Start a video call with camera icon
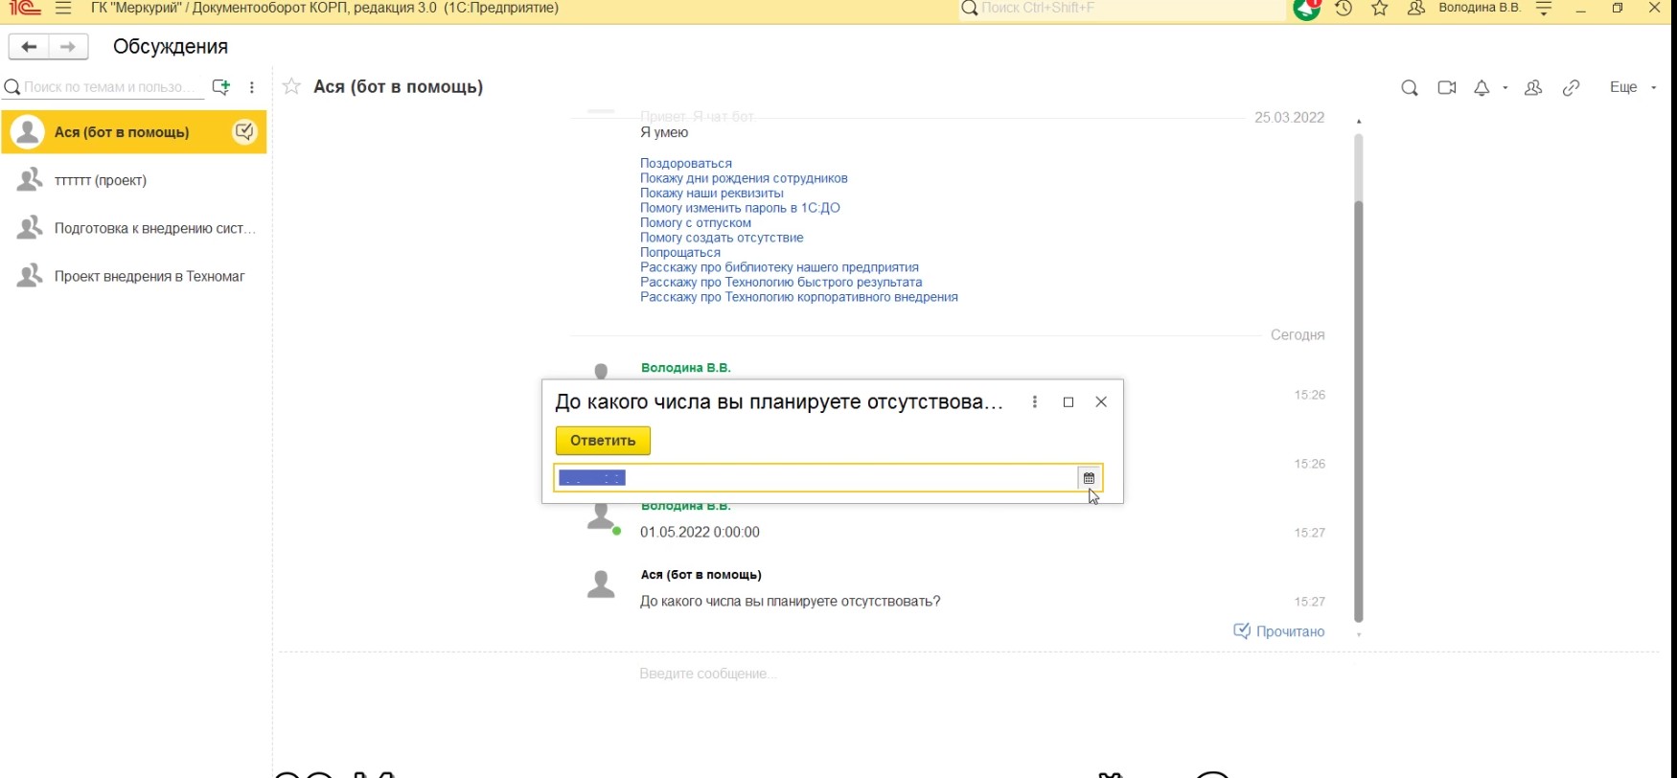1677x778 pixels. click(x=1447, y=88)
